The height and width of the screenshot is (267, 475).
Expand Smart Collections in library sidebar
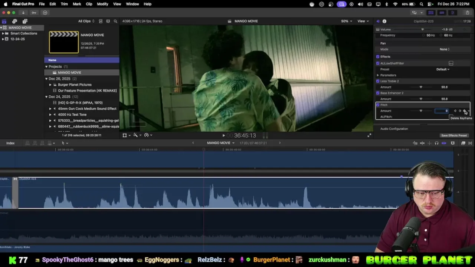(3, 33)
